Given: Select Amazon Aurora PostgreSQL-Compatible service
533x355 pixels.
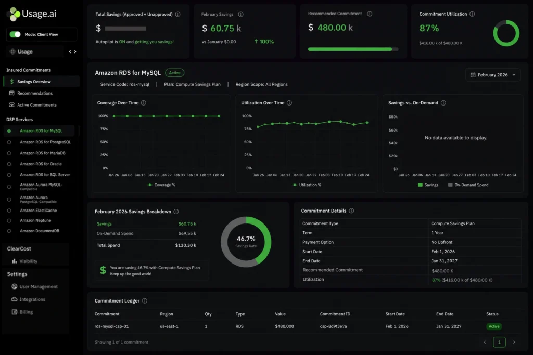Looking at the screenshot, I should [x=38, y=199].
